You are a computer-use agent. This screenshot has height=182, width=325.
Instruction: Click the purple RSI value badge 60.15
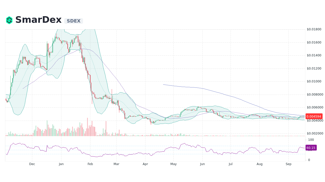click(311, 148)
